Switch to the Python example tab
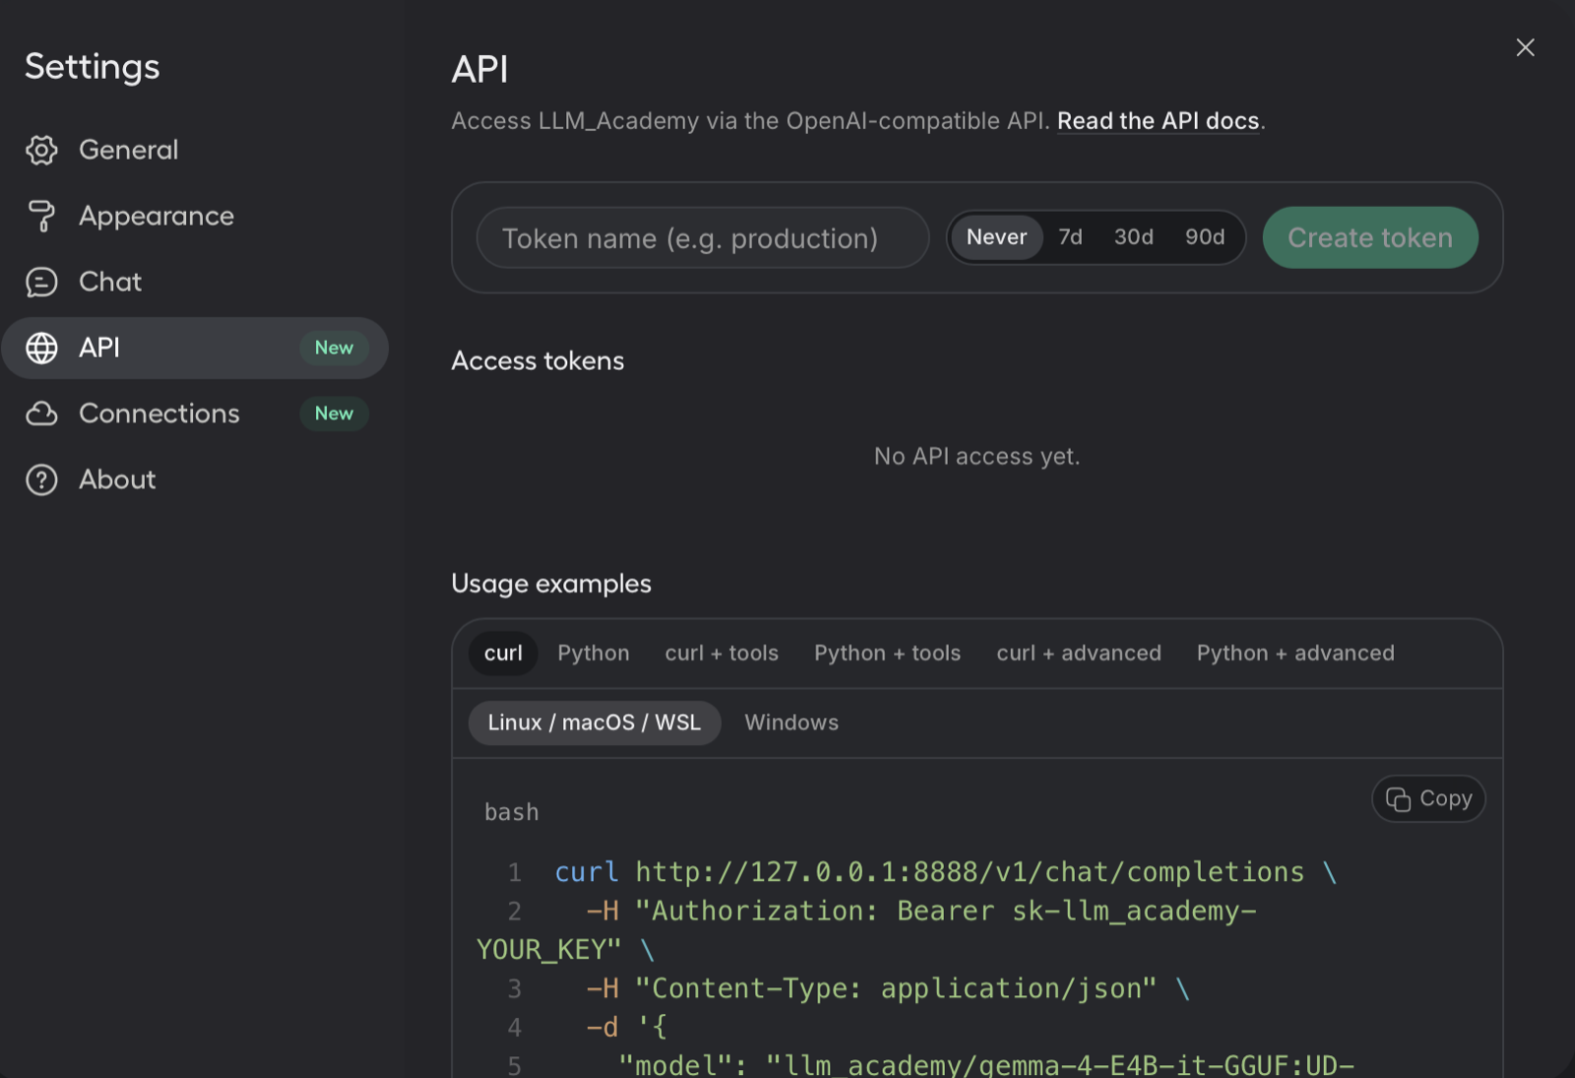Screen dimensions: 1575x1078 pyautogui.click(x=594, y=654)
